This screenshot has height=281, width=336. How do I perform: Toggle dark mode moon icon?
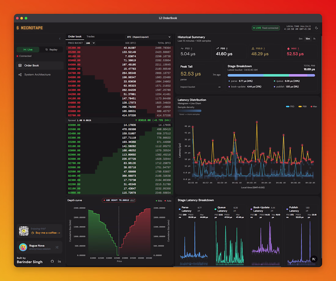coord(316,28)
